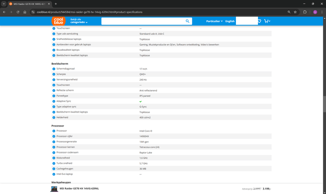Click info icon next to Processor cijfer
Image resolution: width=326 pixels, height=194 pixels.
pyautogui.click(x=54, y=136)
